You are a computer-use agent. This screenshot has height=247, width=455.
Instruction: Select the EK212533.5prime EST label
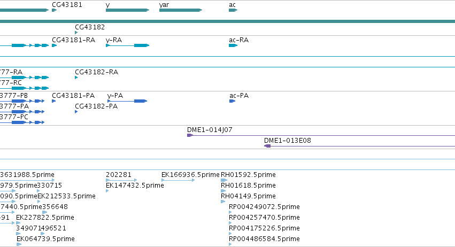[66, 196]
